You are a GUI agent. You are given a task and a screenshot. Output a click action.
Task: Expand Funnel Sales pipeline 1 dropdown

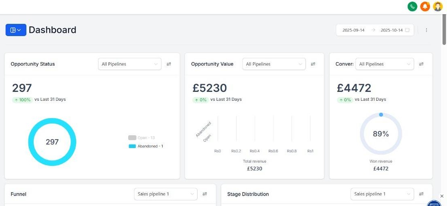point(165,194)
